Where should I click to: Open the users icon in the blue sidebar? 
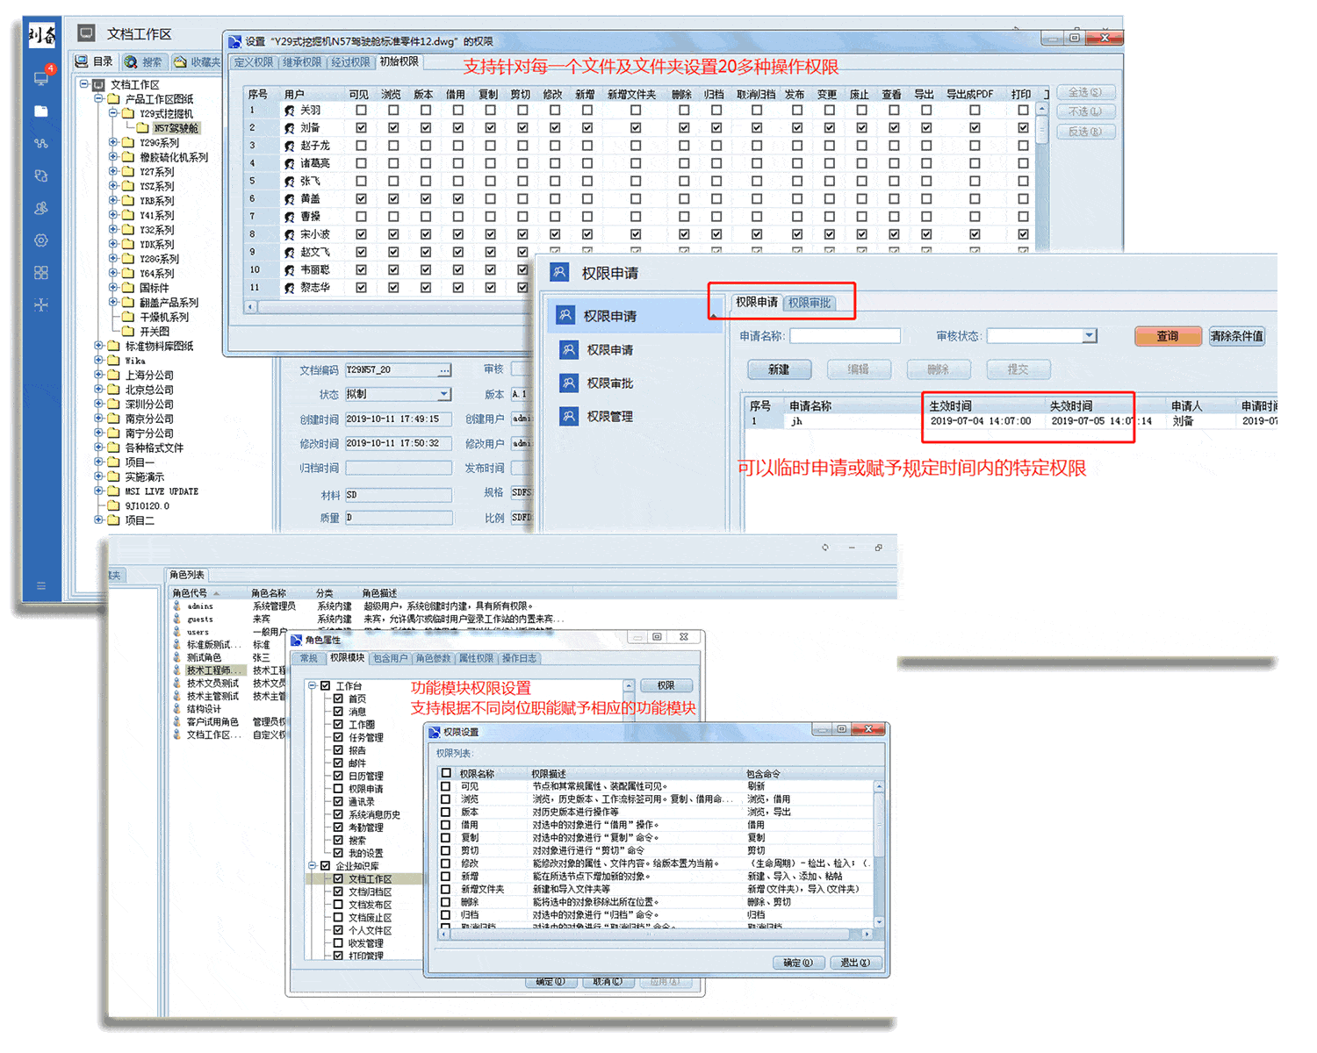click(41, 208)
